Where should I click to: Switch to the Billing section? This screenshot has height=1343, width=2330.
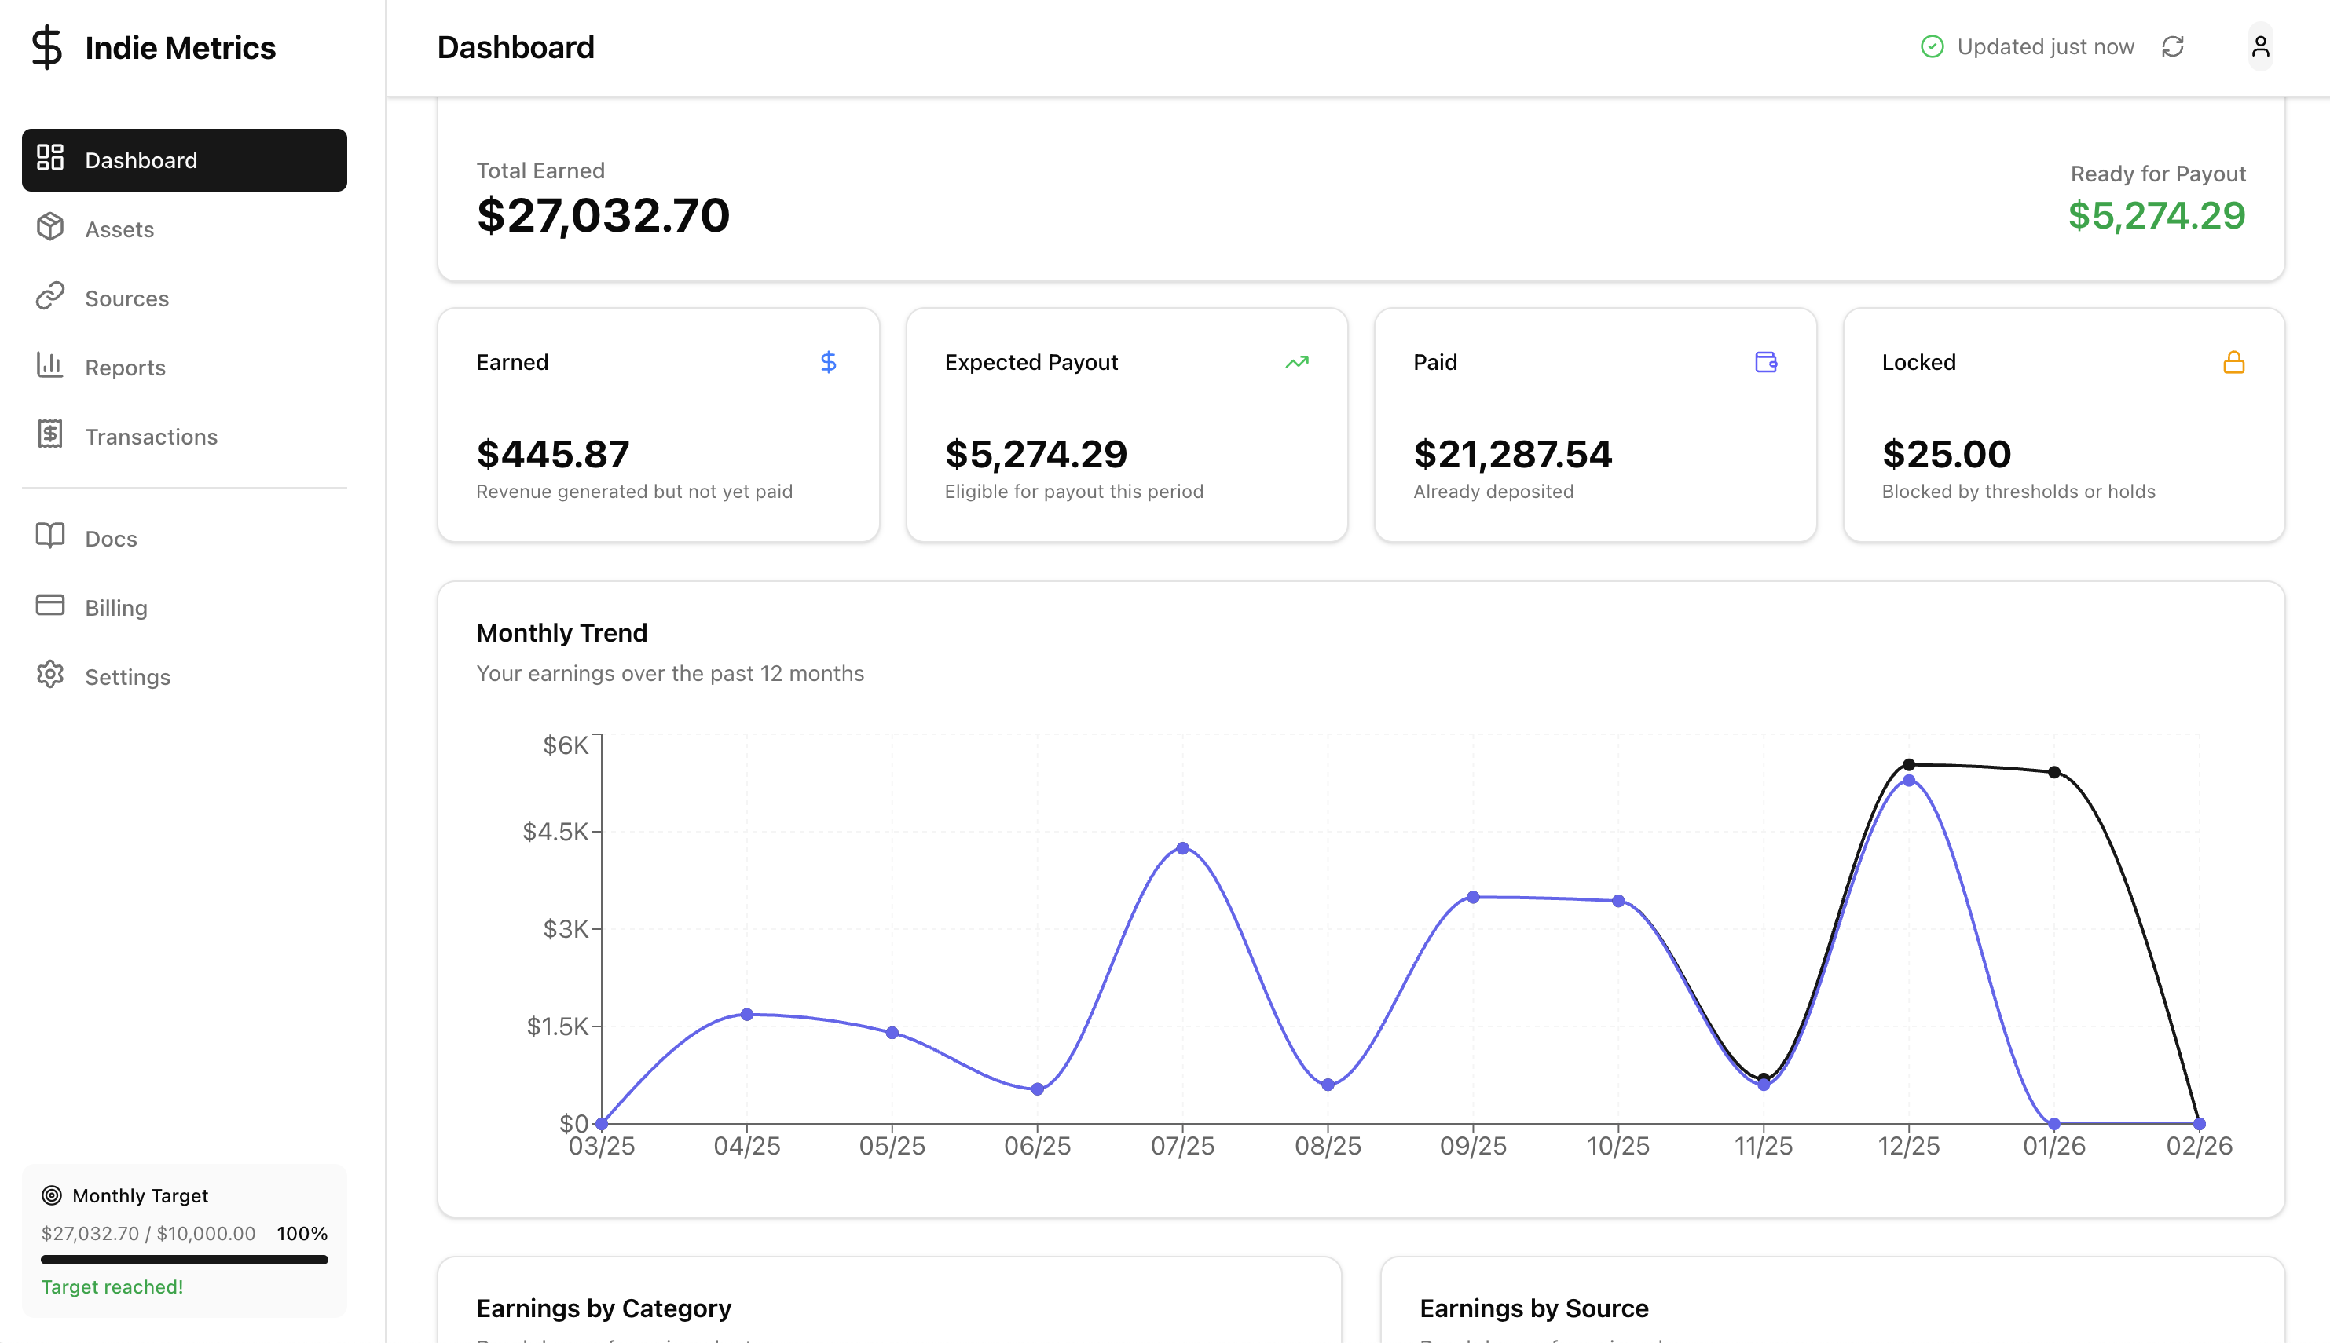point(115,606)
